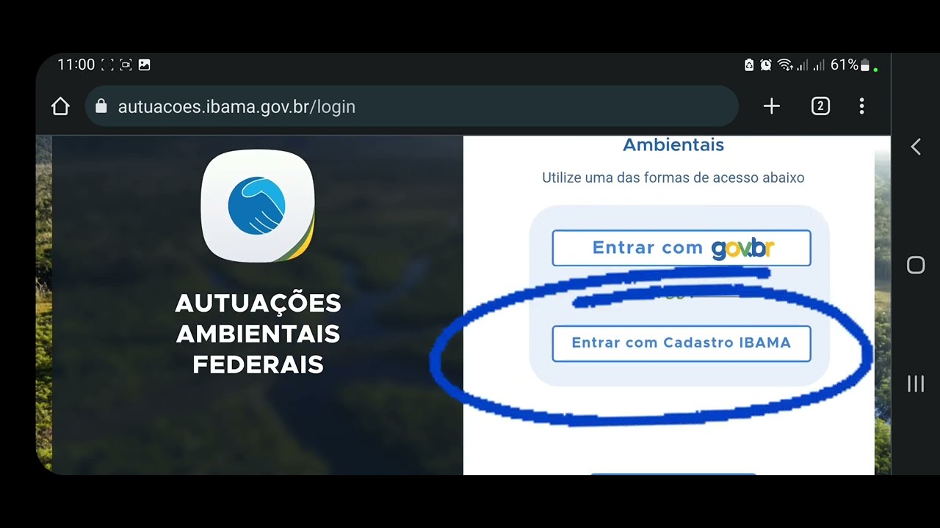This screenshot has width=940, height=528.
Task: Tap the Ambientais heading text
Action: [x=673, y=145]
